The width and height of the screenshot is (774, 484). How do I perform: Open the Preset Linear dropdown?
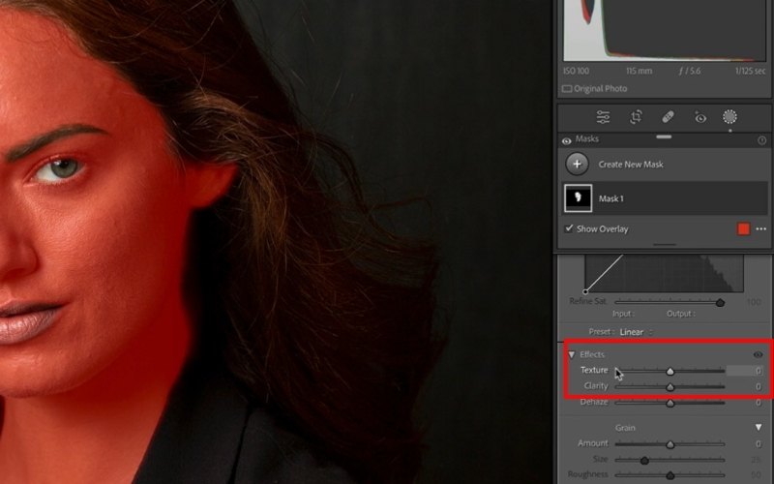[635, 332]
